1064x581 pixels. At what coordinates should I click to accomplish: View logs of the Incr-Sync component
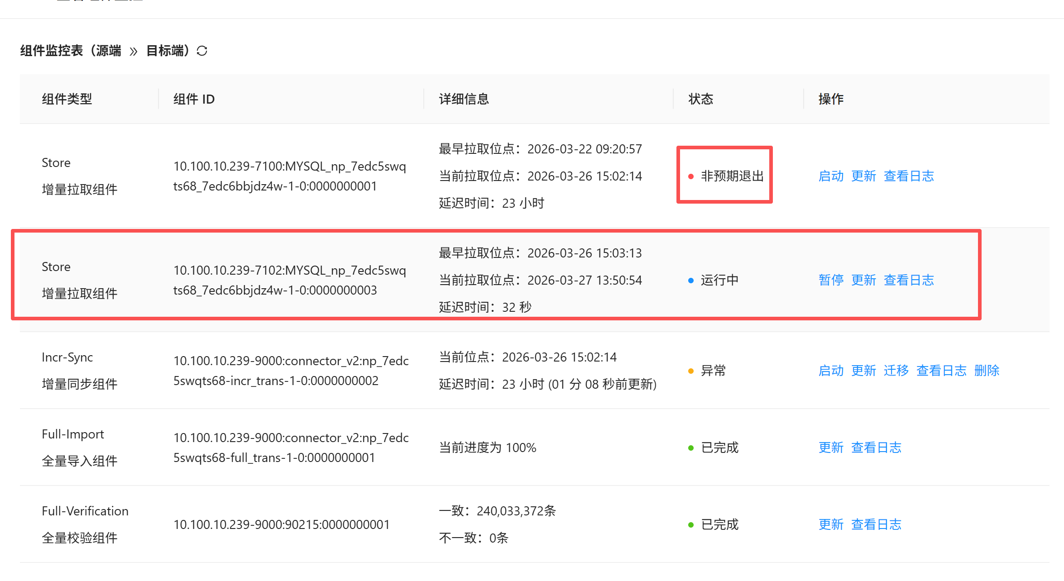pyautogui.click(x=941, y=371)
